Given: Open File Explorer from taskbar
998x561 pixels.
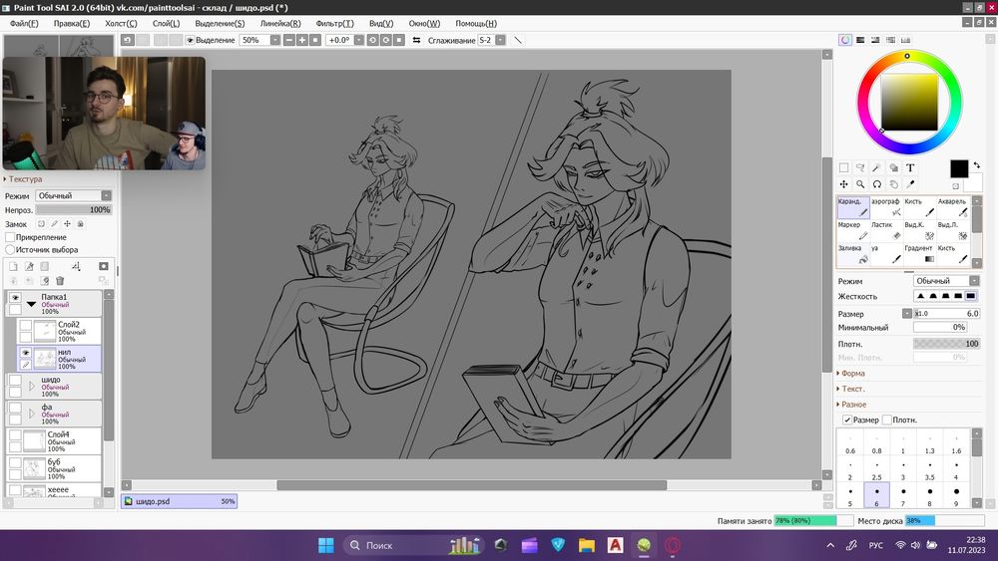Looking at the screenshot, I should coord(586,545).
